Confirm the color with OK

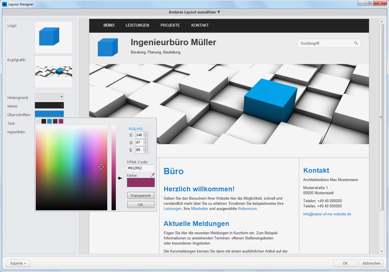coord(141,204)
